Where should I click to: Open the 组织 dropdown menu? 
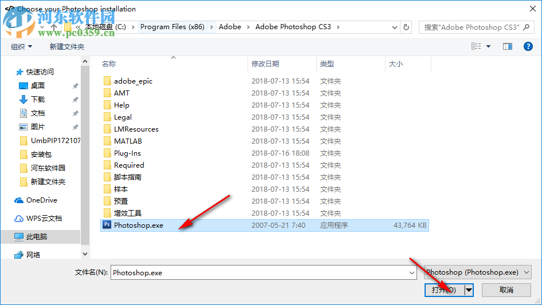tap(21, 46)
